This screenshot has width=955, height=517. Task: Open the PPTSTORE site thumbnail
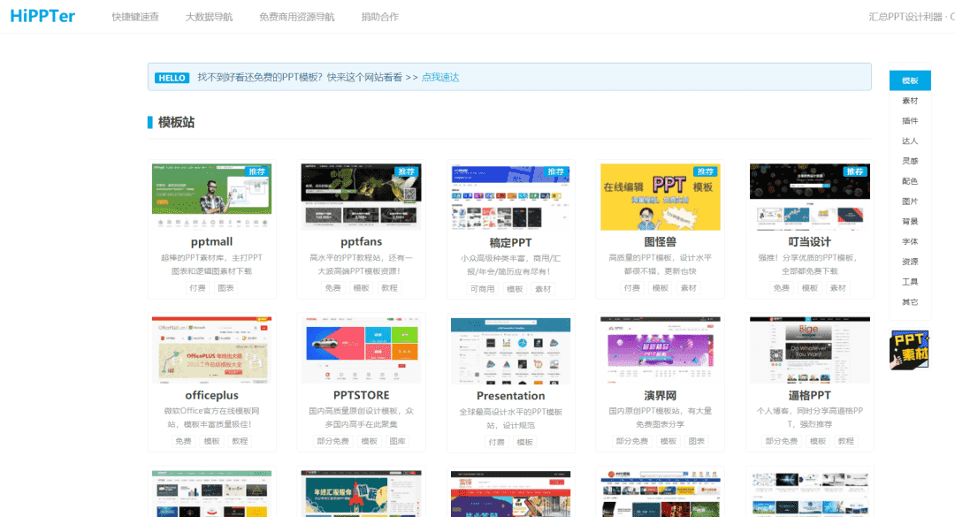361,350
